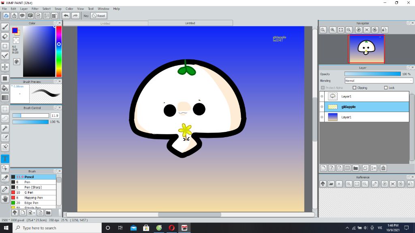Viewport: 415px width, 233px height.
Task: Select the Edge Pen brush
Action: pos(33,203)
